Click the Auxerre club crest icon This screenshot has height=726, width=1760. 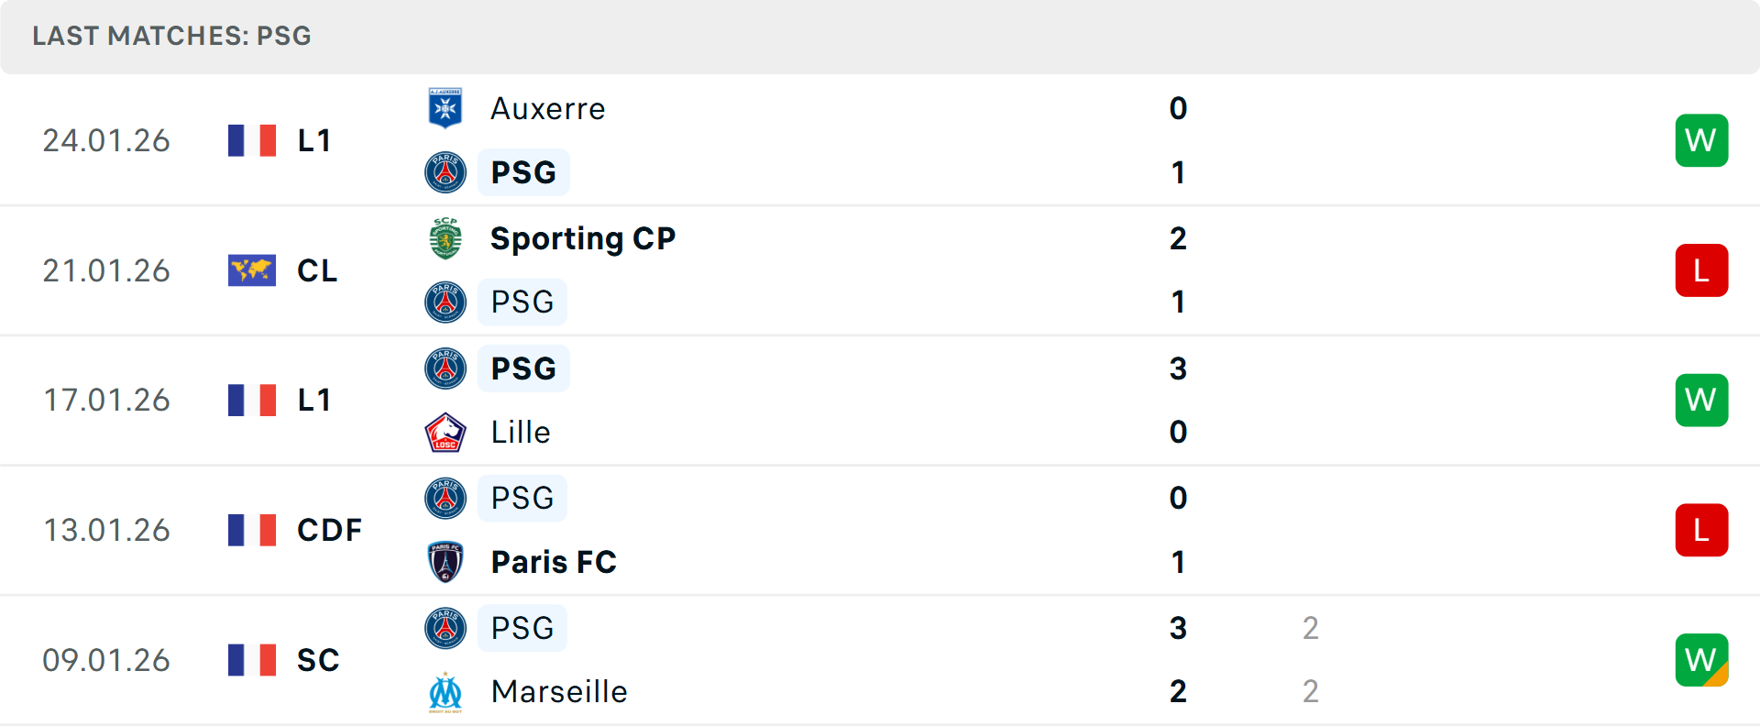pyautogui.click(x=445, y=108)
